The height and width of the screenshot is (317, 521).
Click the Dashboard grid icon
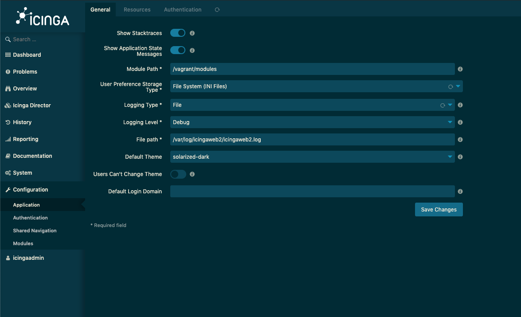pos(8,55)
